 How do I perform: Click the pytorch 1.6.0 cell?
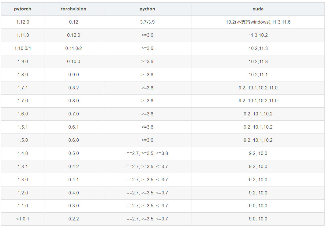click(23, 114)
